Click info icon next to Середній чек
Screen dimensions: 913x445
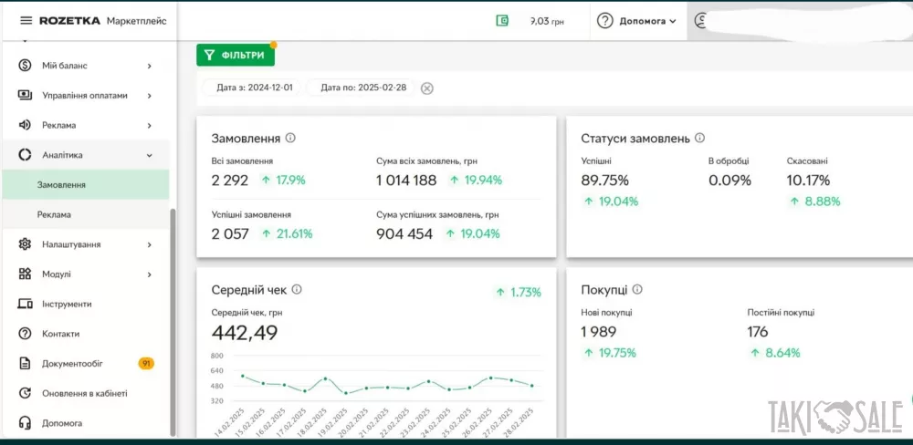[x=297, y=290]
